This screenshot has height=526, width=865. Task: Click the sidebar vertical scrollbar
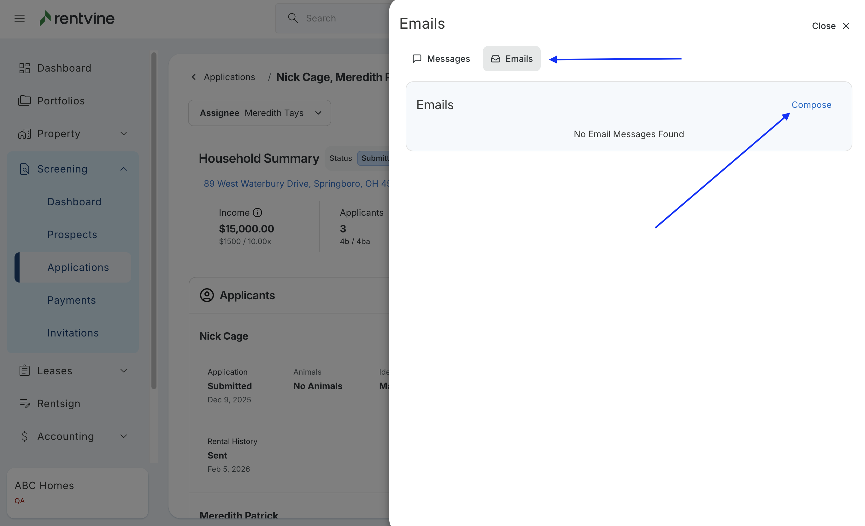pyautogui.click(x=154, y=221)
